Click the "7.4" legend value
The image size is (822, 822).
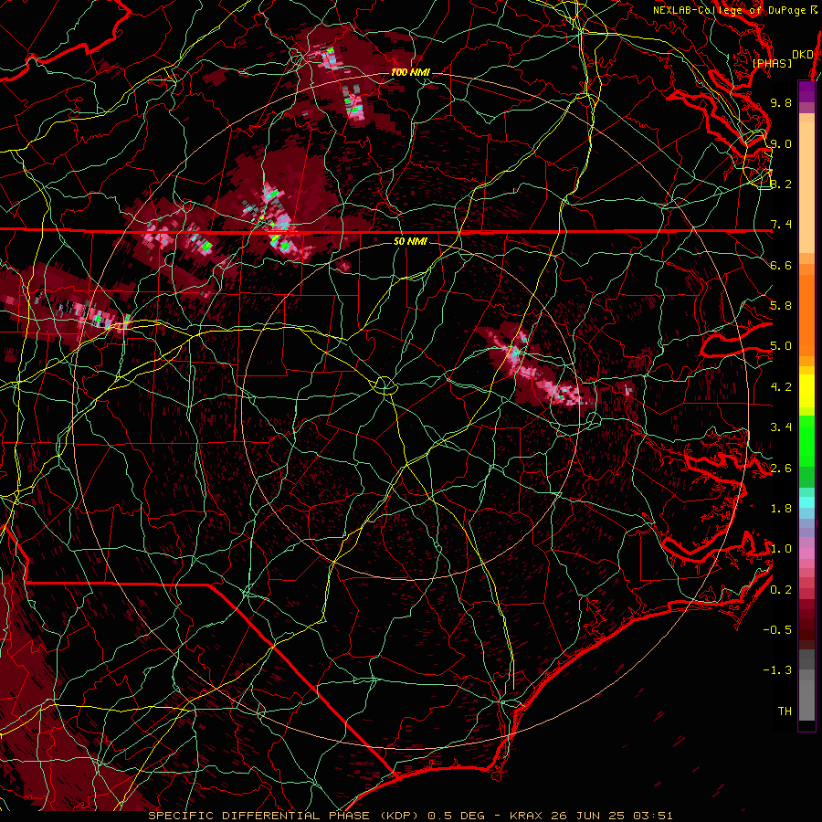[781, 225]
